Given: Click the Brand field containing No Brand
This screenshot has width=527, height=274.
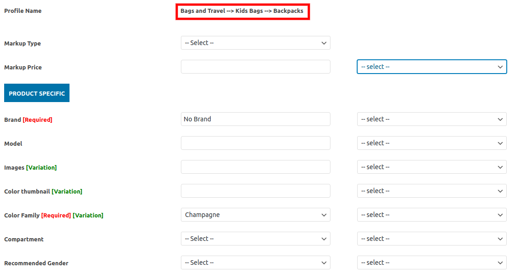Looking at the screenshot, I should pos(255,119).
